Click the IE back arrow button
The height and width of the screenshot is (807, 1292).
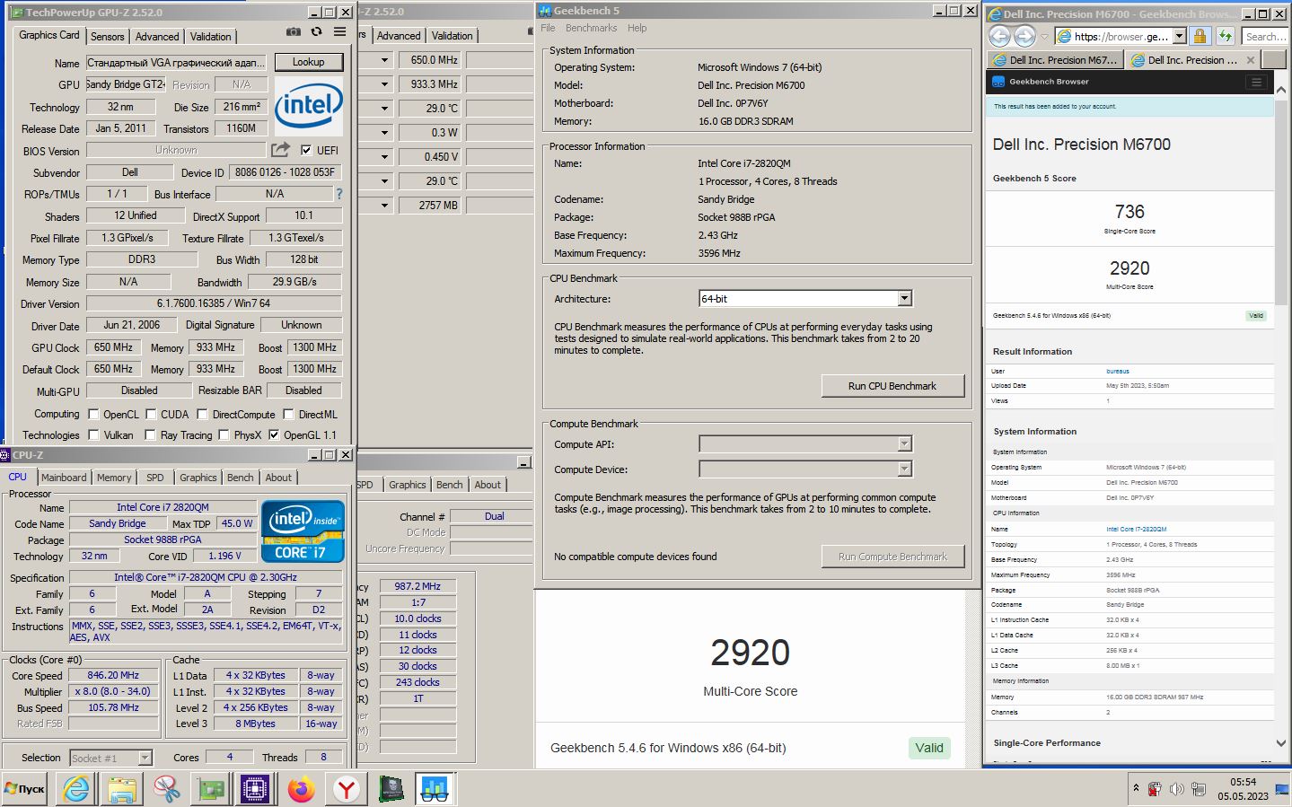[999, 36]
